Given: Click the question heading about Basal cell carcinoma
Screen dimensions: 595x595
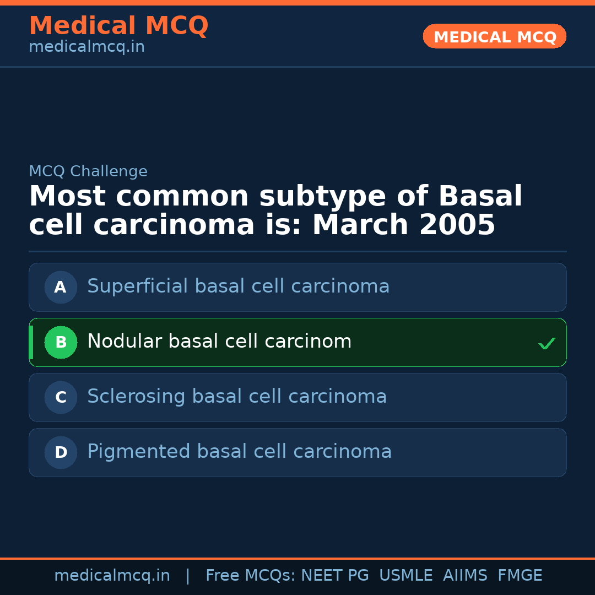Looking at the screenshot, I should click(275, 211).
